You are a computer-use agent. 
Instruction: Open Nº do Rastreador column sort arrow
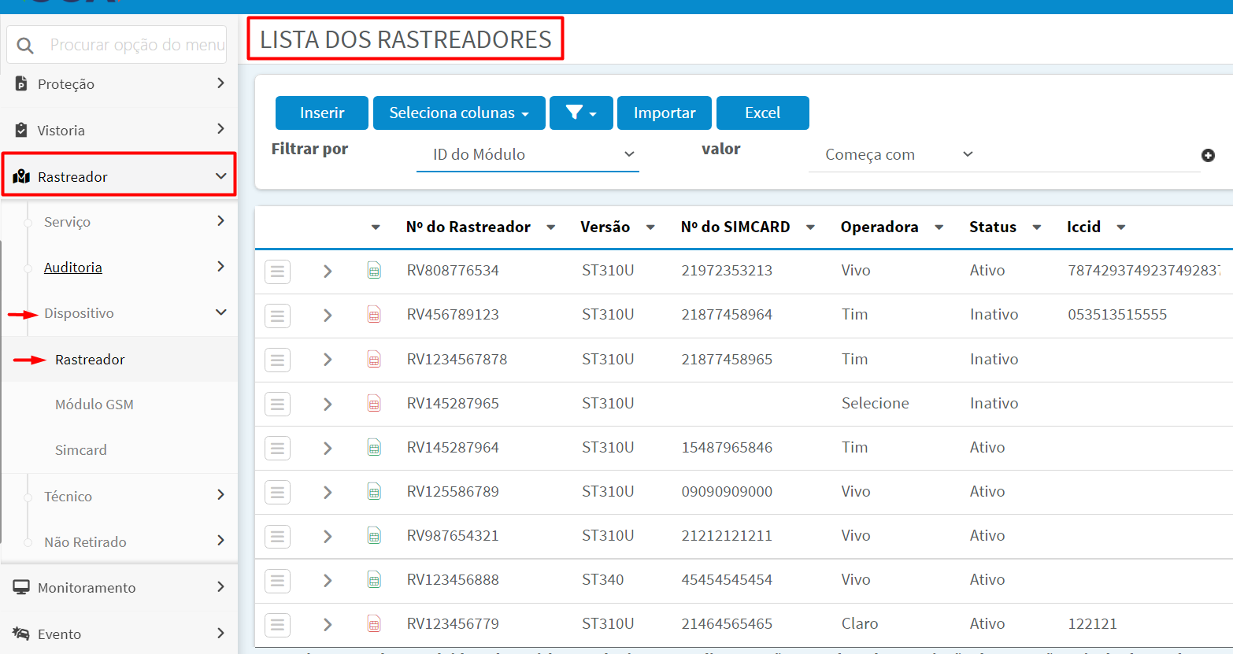tap(551, 227)
